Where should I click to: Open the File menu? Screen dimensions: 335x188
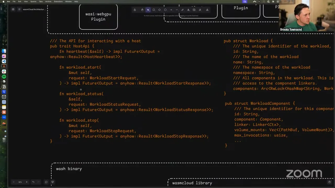coord(14,2)
